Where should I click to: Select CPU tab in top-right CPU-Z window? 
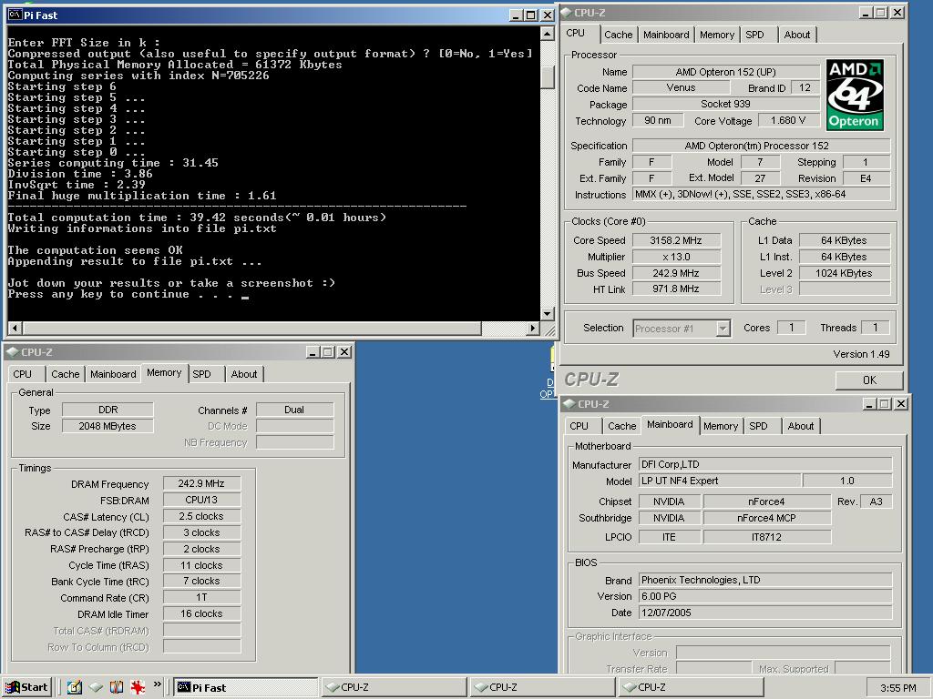(576, 34)
